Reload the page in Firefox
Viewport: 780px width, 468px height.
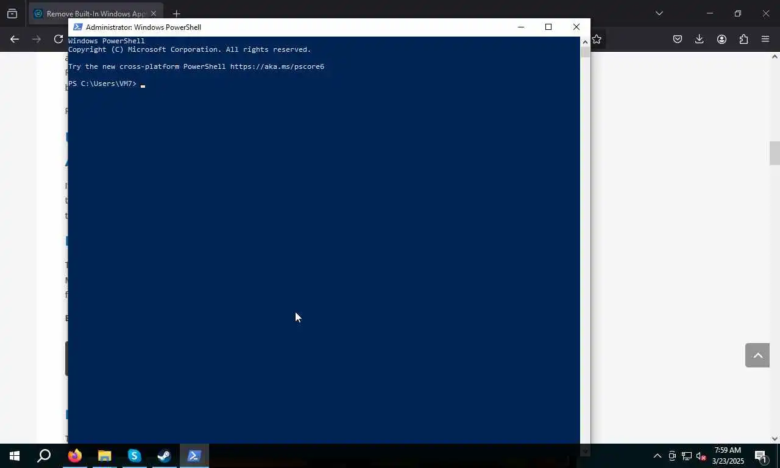tap(58, 39)
